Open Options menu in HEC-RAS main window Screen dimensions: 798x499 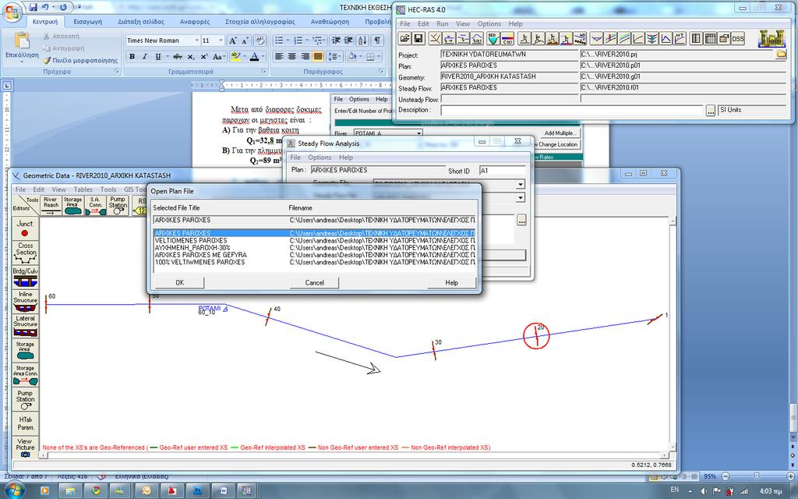click(489, 23)
